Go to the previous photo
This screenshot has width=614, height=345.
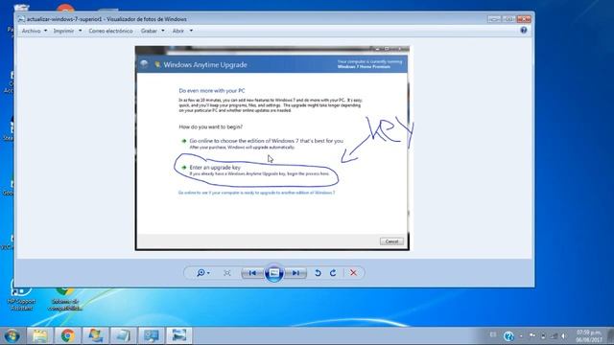coord(252,272)
